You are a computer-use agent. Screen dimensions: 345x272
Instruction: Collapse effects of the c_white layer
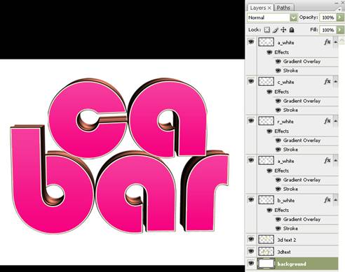[335, 82]
